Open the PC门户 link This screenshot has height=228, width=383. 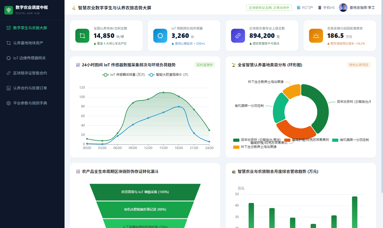(305, 8)
